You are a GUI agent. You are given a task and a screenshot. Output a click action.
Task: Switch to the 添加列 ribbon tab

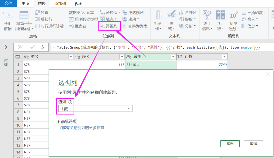click(x=60, y=4)
